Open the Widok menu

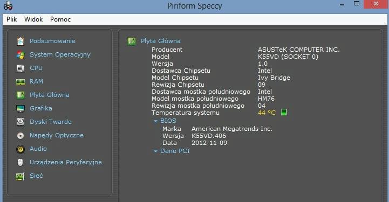33,19
